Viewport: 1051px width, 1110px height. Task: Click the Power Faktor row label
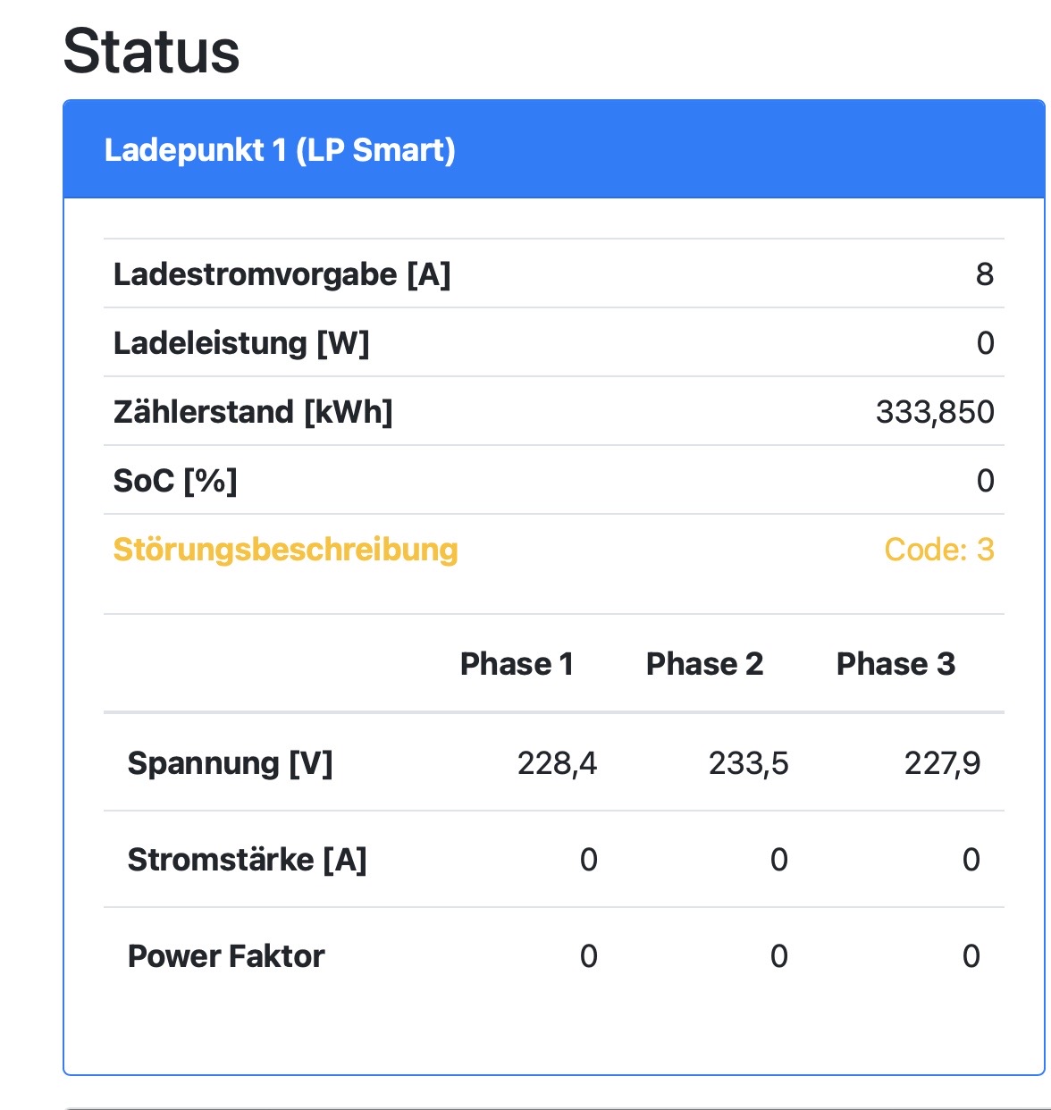coord(226,956)
